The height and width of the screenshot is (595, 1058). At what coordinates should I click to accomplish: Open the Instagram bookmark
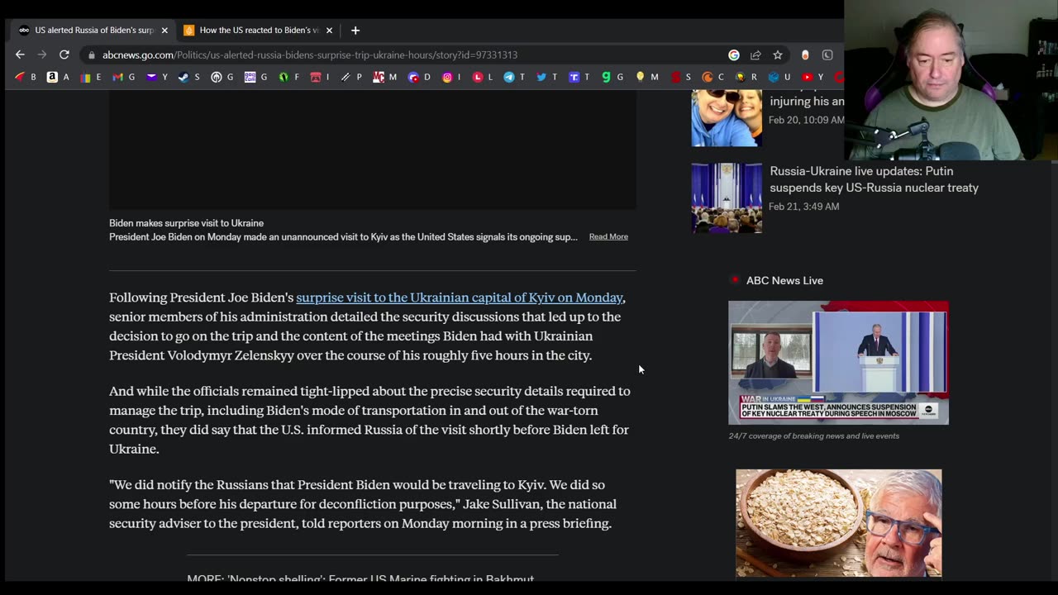click(x=453, y=77)
